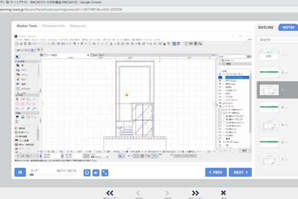This screenshot has width=298, height=199.
Task: Click the single right arrow in bottom bar
Action: click(167, 193)
